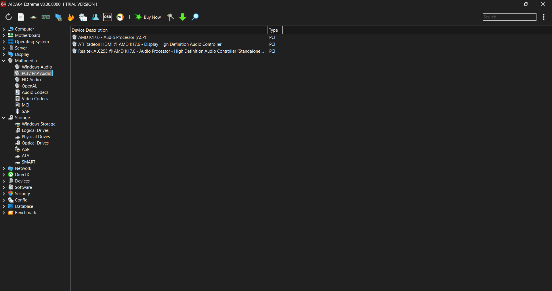The image size is (552, 291).
Task: Open Logical Drives page
Action: [x=35, y=130]
